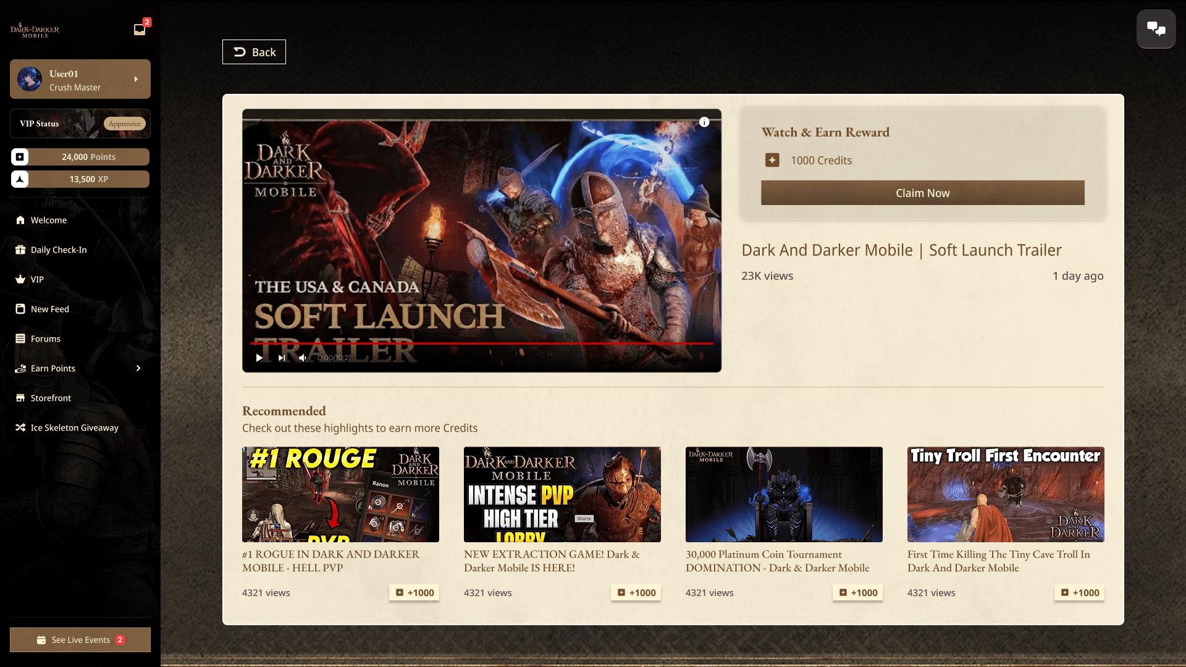Screen dimensions: 1186x667
Task: Open the chat bubble icon
Action: [1156, 29]
